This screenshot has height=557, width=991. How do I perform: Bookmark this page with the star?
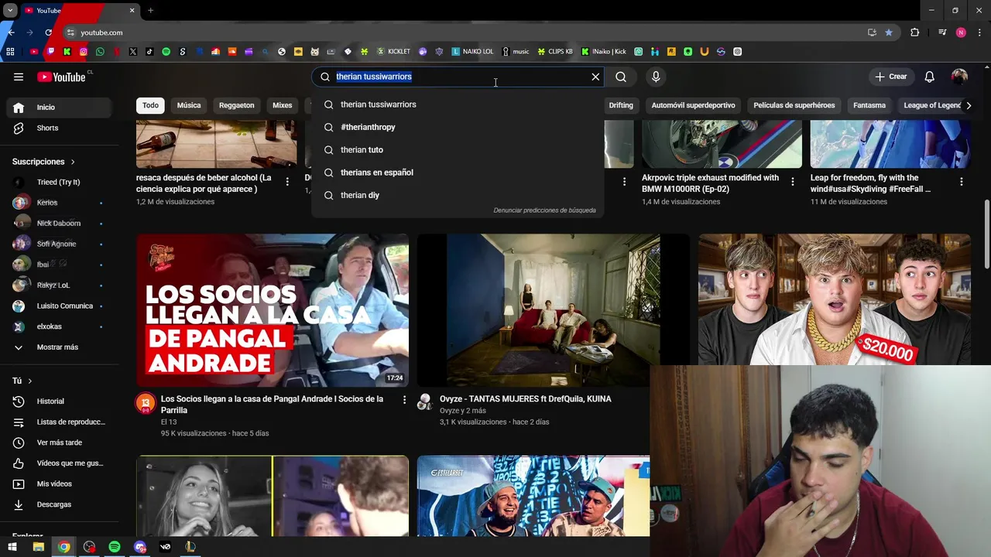click(x=889, y=32)
